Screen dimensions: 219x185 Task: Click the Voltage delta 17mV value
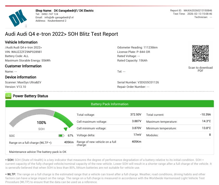coord(137,135)
